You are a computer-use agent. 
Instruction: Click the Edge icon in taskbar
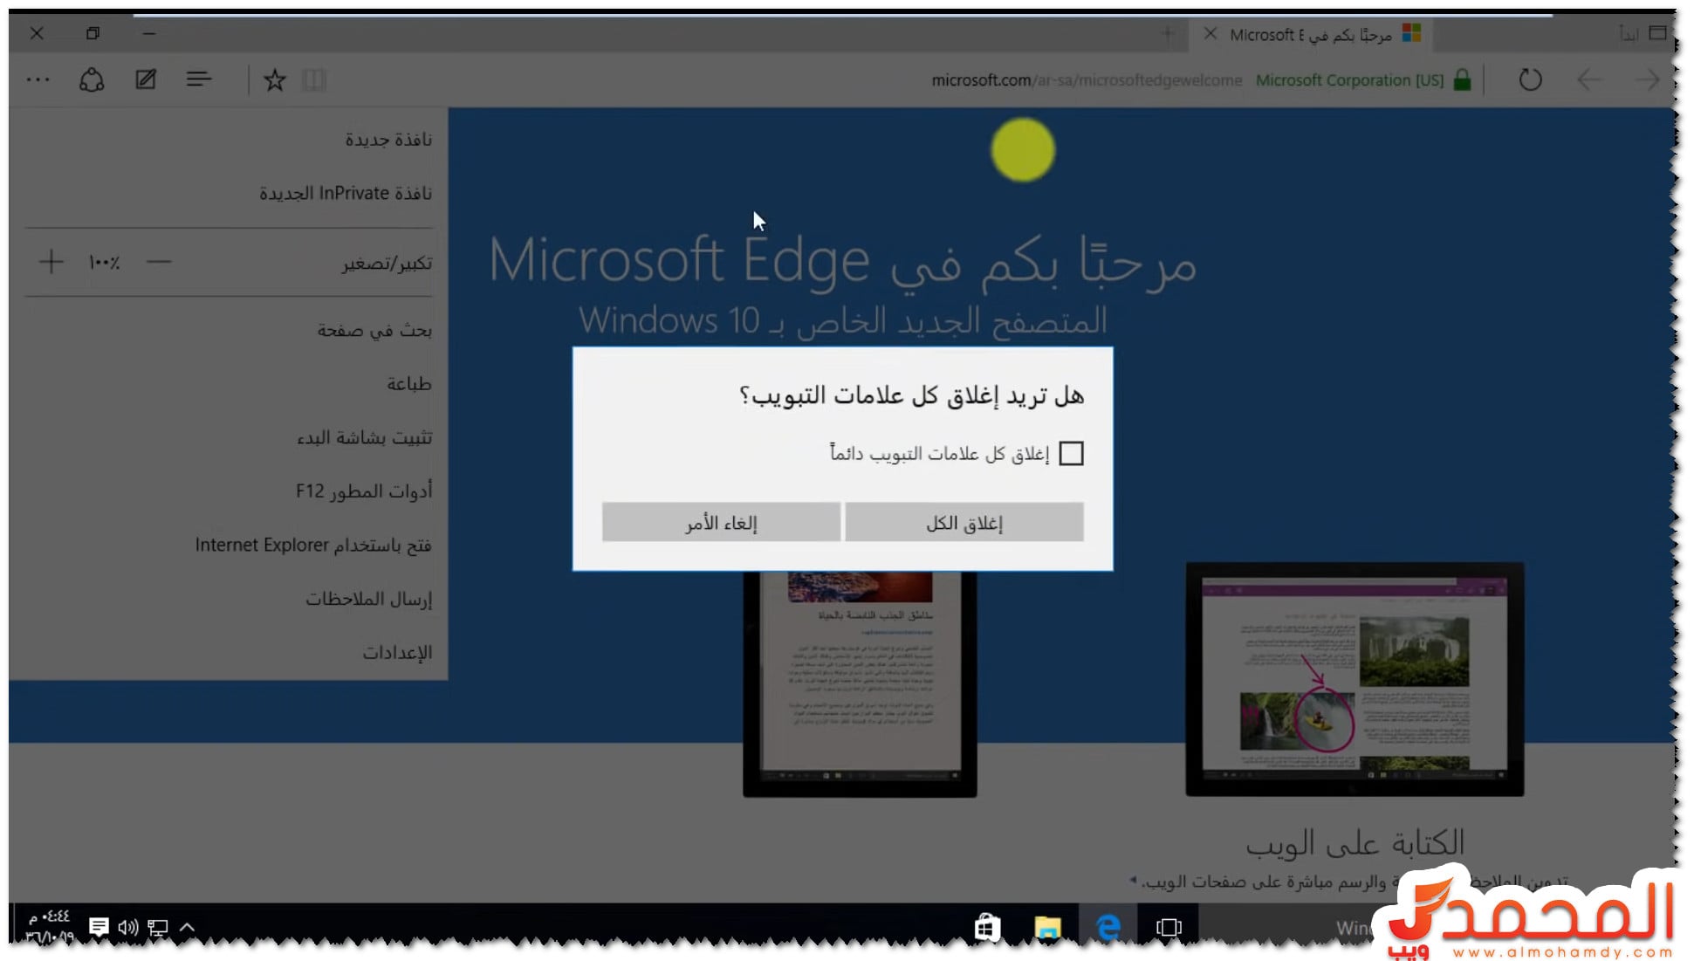[1108, 927]
